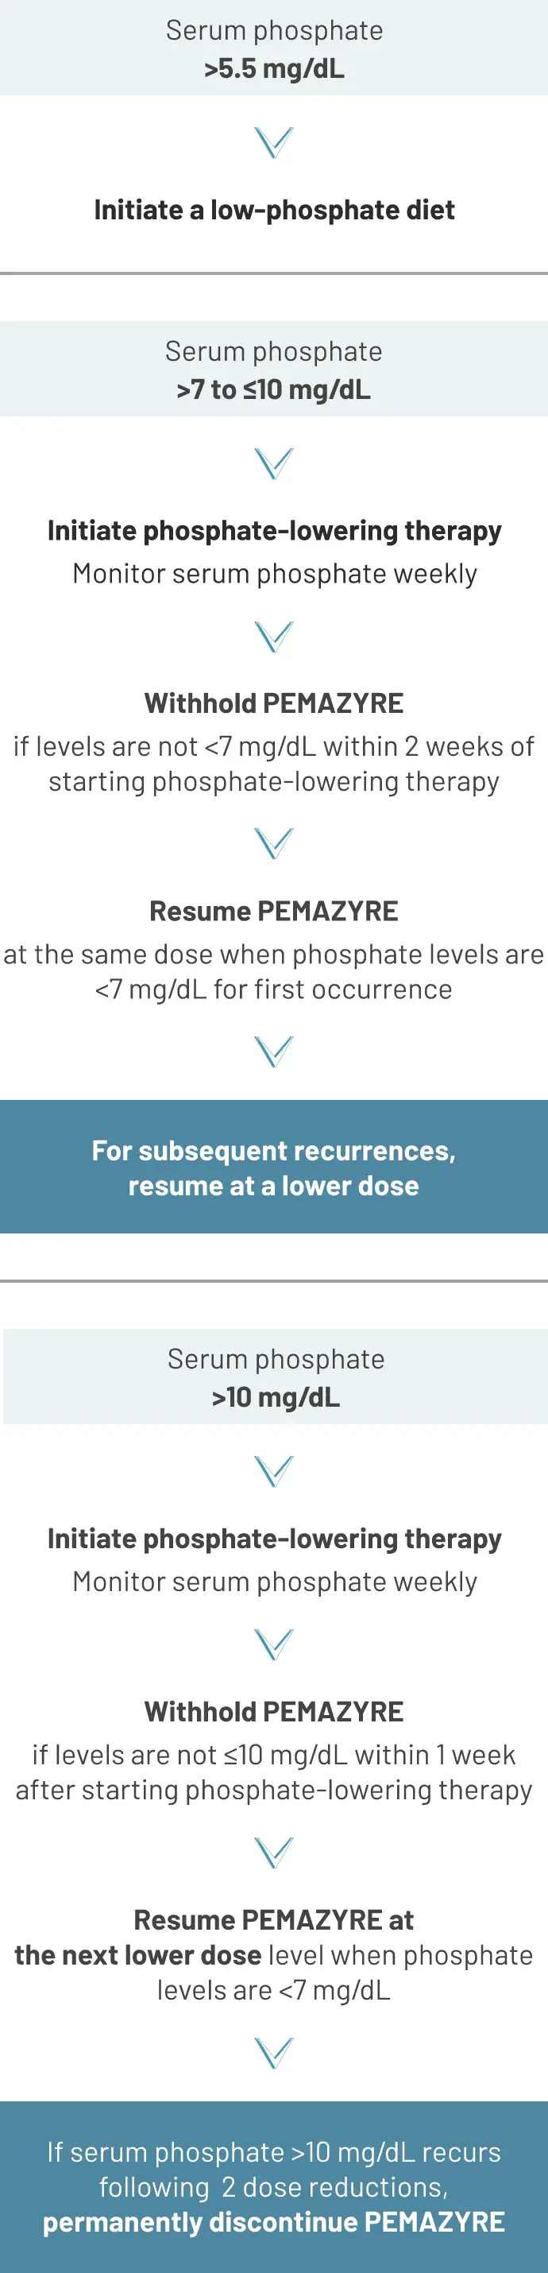Click arrow above second Withhold PEMAZYRE heading

[273, 1645]
